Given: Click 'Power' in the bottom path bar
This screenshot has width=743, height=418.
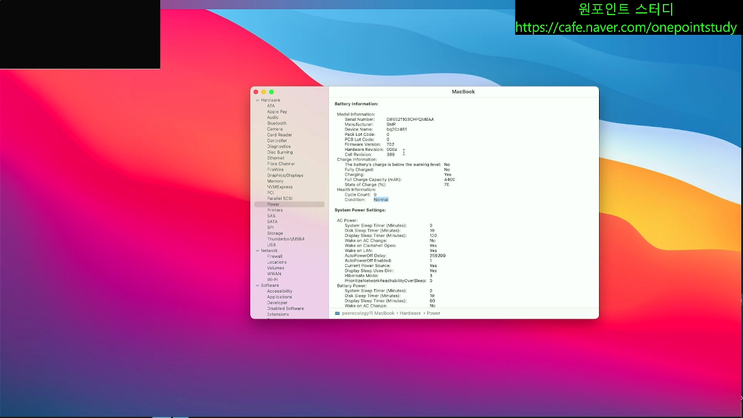Looking at the screenshot, I should [434, 313].
